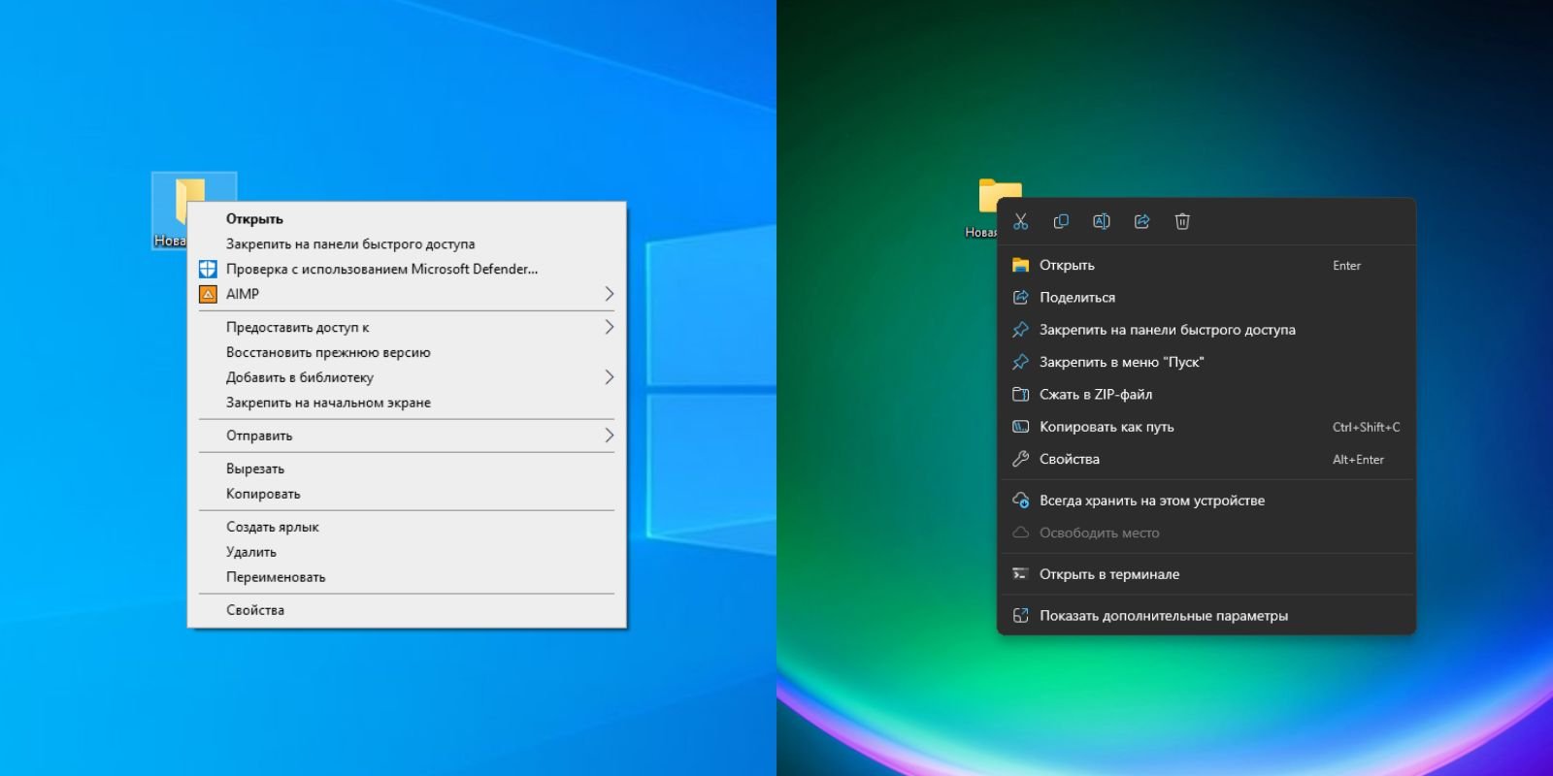Click the share icon beside Поделиться
1553x776 pixels.
[1020, 297]
